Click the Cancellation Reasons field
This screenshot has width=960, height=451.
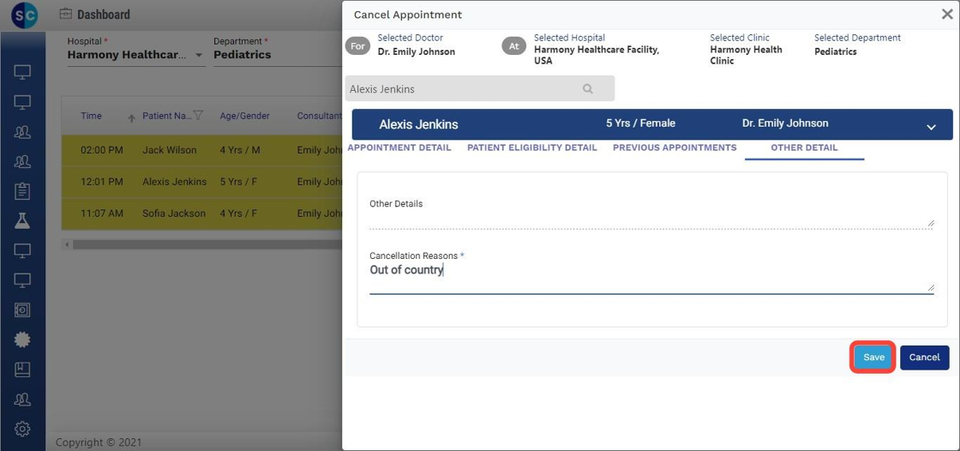pos(651,278)
